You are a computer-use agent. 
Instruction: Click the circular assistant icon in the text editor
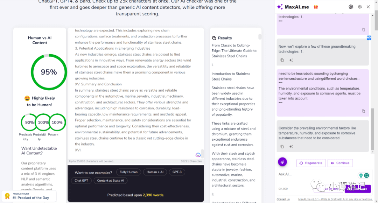pos(198,155)
